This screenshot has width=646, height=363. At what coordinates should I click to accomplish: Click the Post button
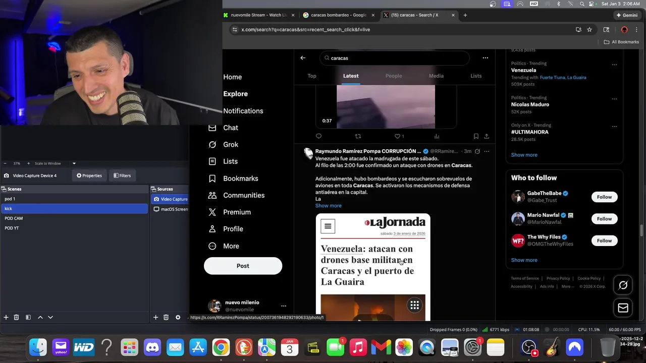pyautogui.click(x=243, y=266)
